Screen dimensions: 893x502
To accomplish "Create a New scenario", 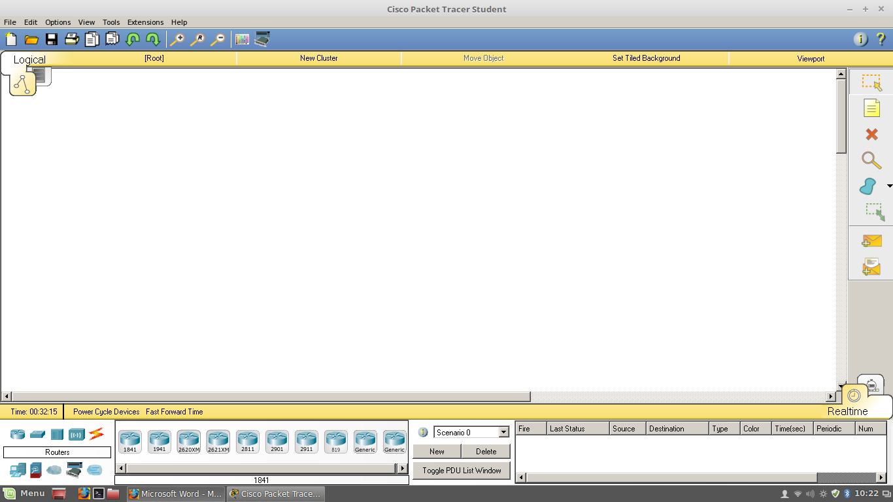I will tap(437, 451).
